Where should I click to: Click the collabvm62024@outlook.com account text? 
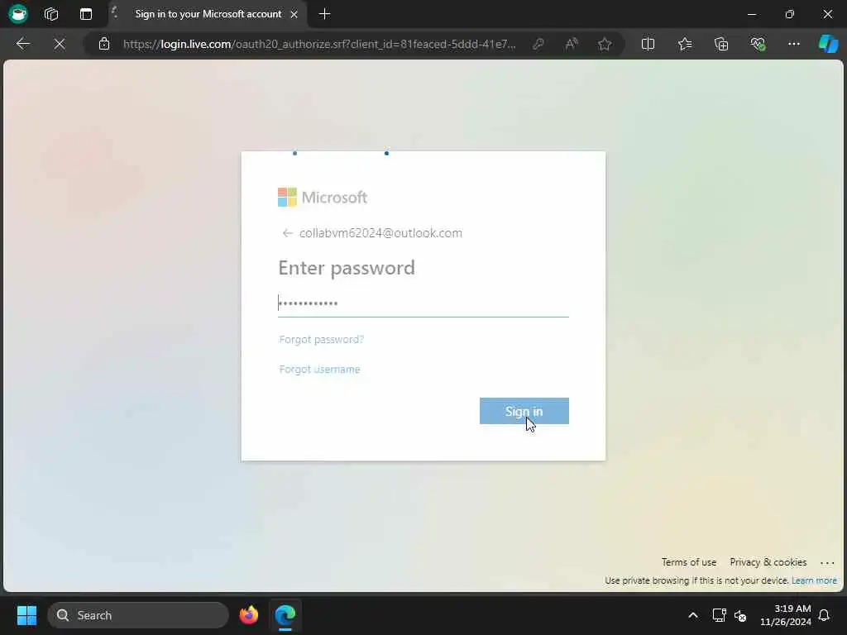[380, 233]
